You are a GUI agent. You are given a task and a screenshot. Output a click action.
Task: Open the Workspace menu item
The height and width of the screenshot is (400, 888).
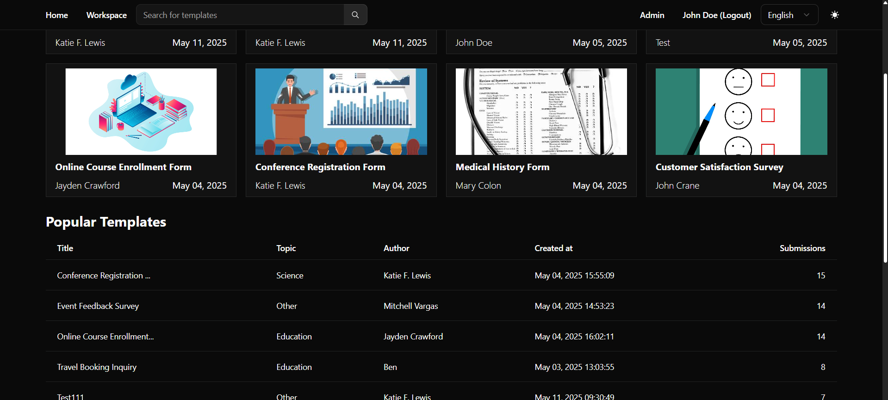click(x=106, y=15)
